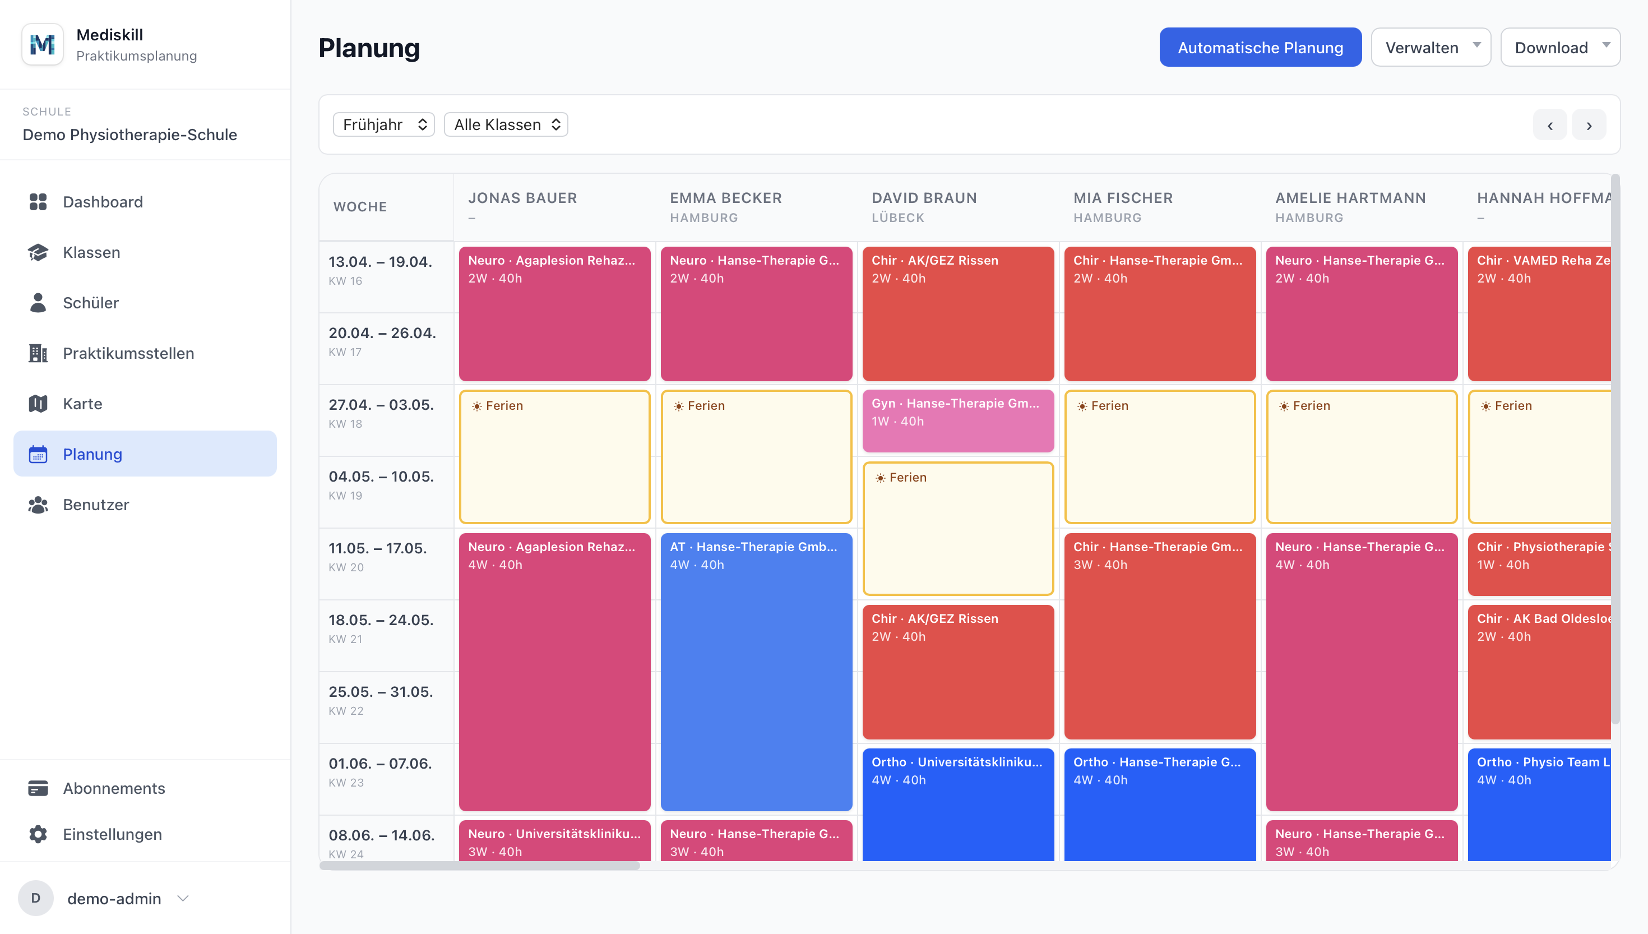The width and height of the screenshot is (1648, 934).
Task: Go to previous students with left arrow
Action: pyautogui.click(x=1549, y=125)
